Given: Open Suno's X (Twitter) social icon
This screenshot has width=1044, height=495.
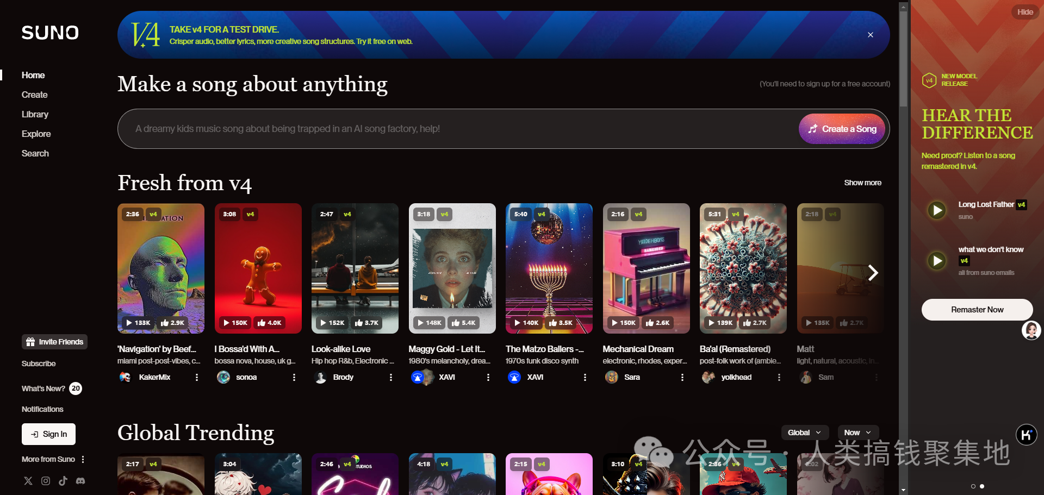Looking at the screenshot, I should [28, 481].
